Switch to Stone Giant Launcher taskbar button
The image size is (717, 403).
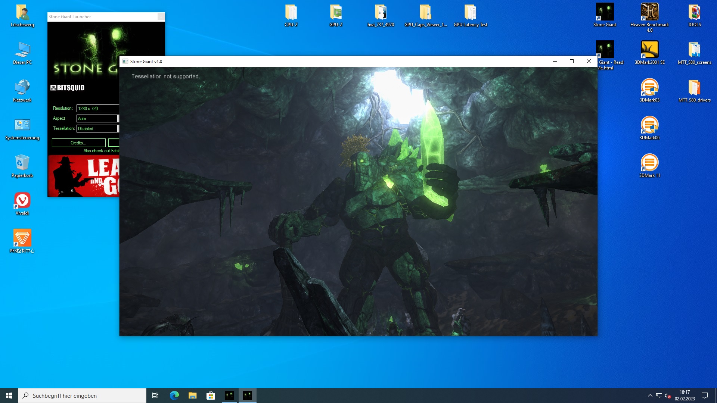[x=229, y=396]
